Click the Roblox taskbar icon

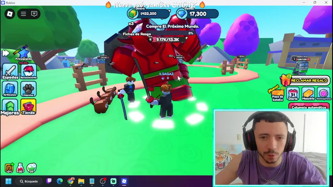[x=124, y=181]
